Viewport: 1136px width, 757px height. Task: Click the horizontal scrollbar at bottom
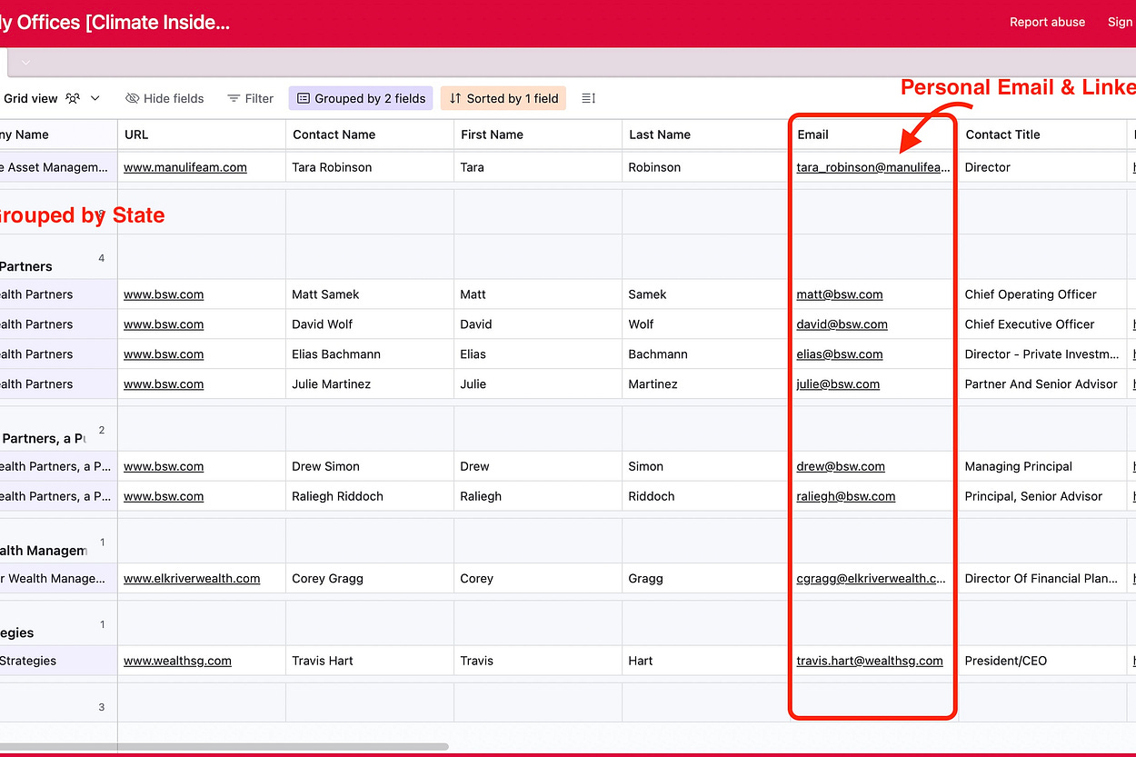(224, 747)
